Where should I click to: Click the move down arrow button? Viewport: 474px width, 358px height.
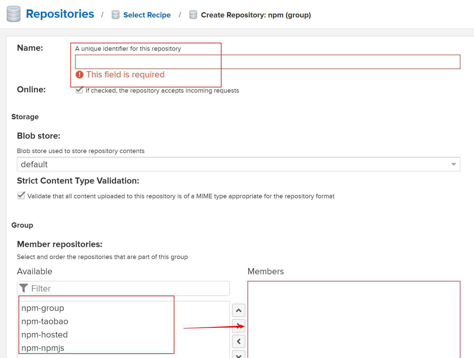coord(239,355)
